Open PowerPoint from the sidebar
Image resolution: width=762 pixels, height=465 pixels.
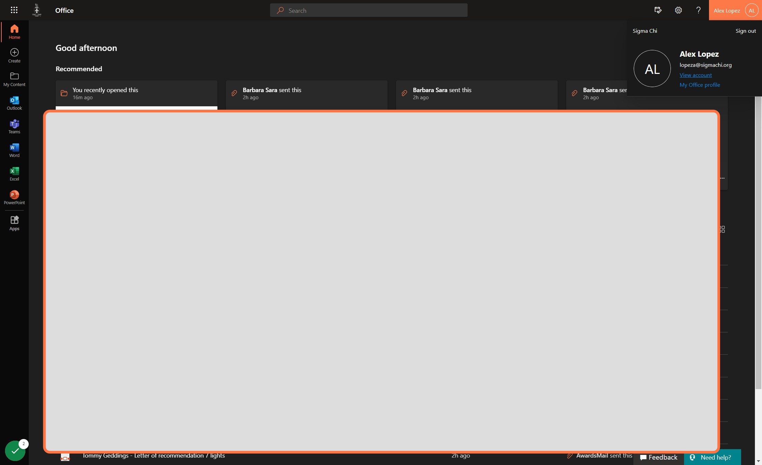click(14, 197)
